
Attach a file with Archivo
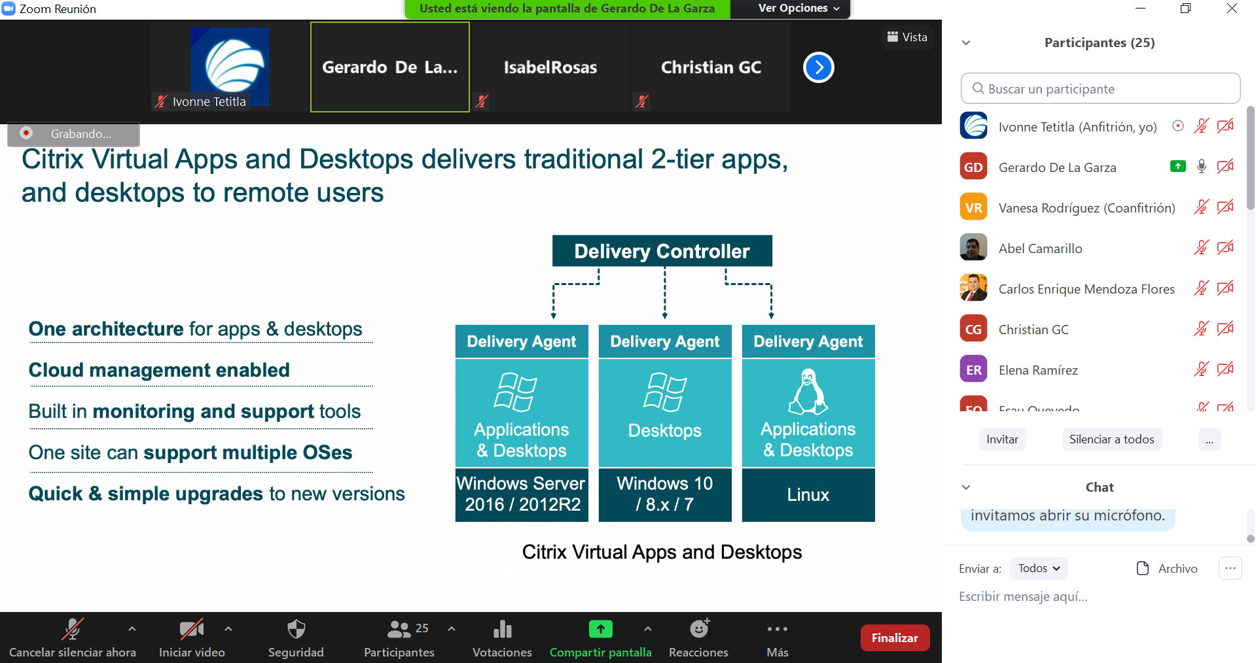pyautogui.click(x=1167, y=569)
